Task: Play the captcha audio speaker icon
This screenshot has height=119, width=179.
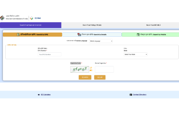Action: click(x=91, y=71)
